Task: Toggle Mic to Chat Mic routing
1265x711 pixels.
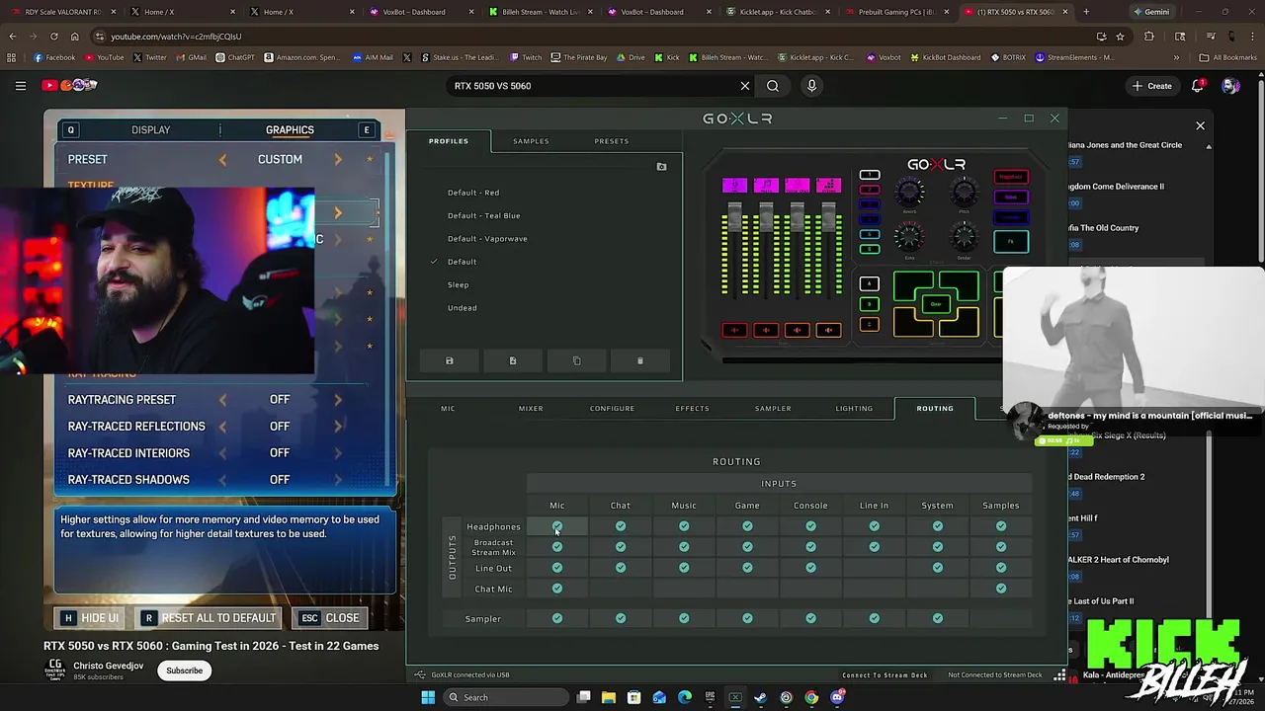Action: coord(557,589)
